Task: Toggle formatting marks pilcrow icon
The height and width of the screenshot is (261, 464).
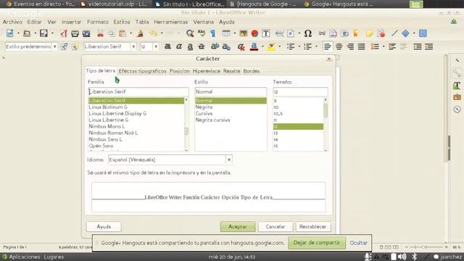Action: click(x=212, y=33)
